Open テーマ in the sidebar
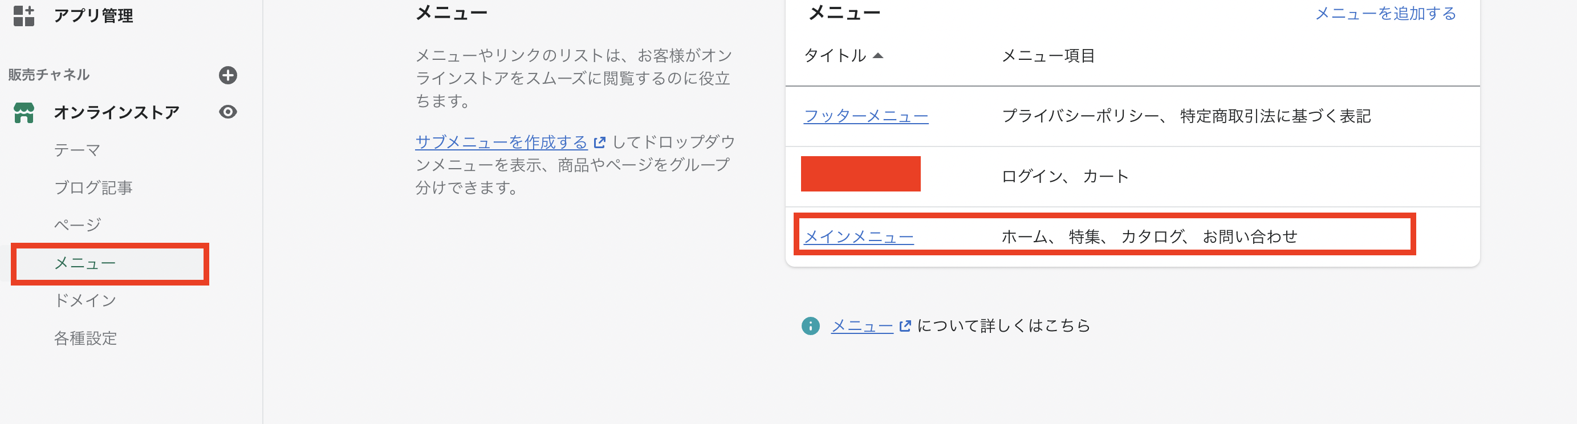1577x424 pixels. point(77,150)
